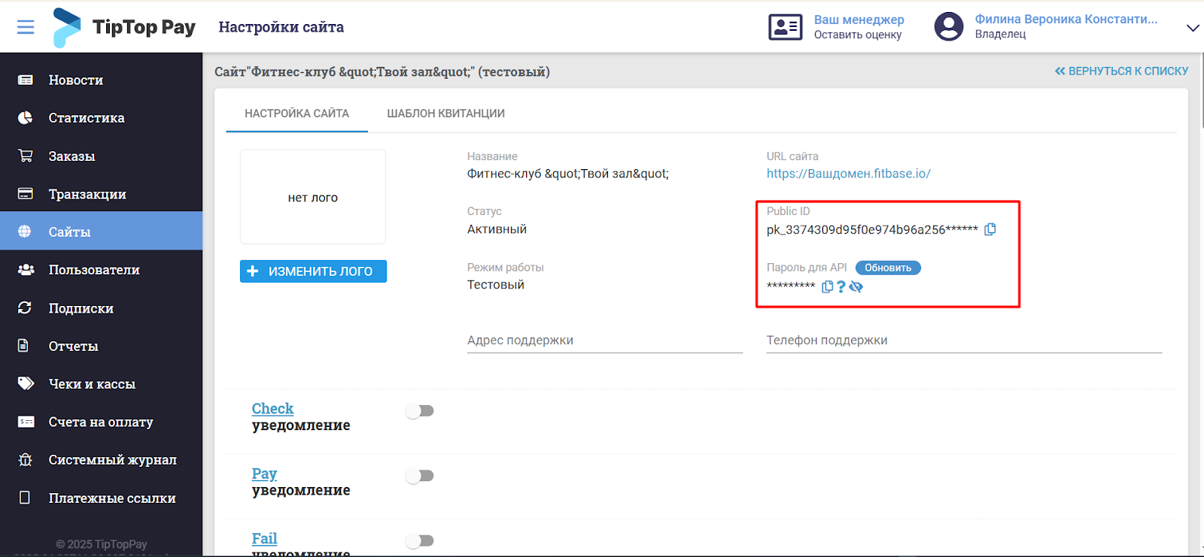
Task: Open the hamburger menu icon
Action: [26, 27]
